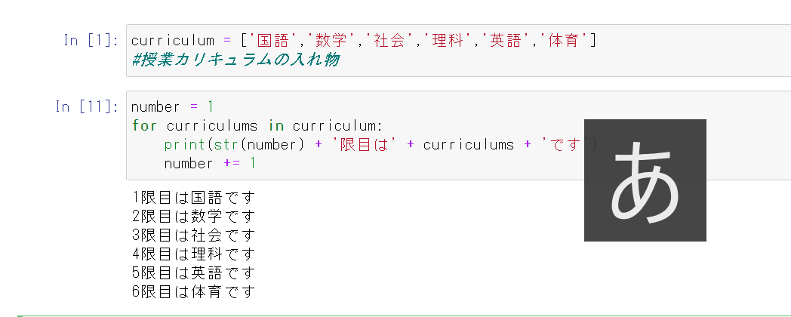Click the print(str(number) statement line

(x=380, y=144)
